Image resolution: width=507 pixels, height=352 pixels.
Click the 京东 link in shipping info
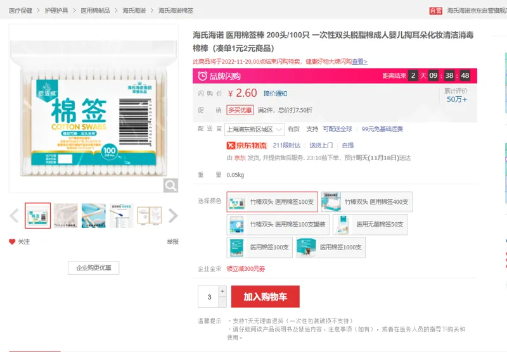coord(240,158)
